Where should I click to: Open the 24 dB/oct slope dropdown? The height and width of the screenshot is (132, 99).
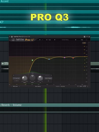[x=16, y=81]
